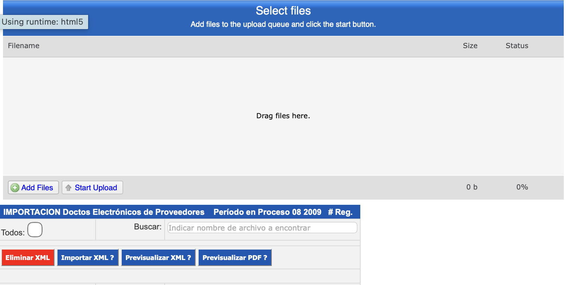Click the 0 b total size indicator
Viewport: 566px width, 285px height.
click(x=472, y=187)
